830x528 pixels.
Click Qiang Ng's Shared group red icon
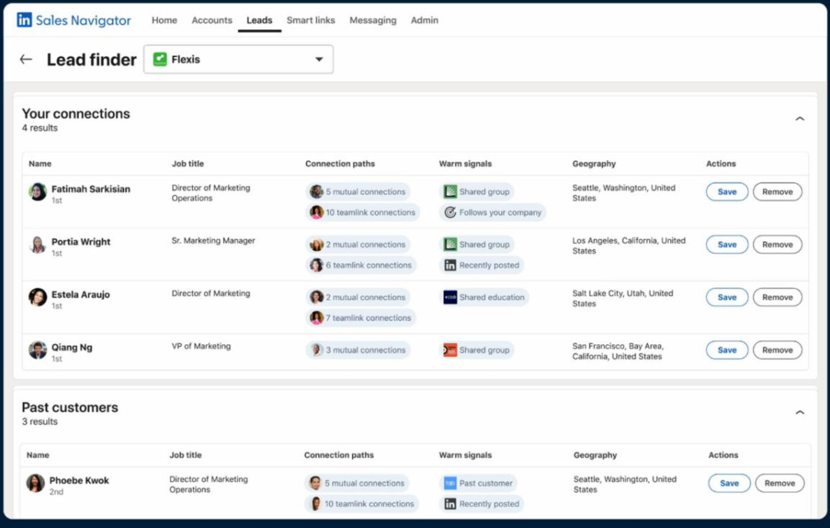(450, 350)
